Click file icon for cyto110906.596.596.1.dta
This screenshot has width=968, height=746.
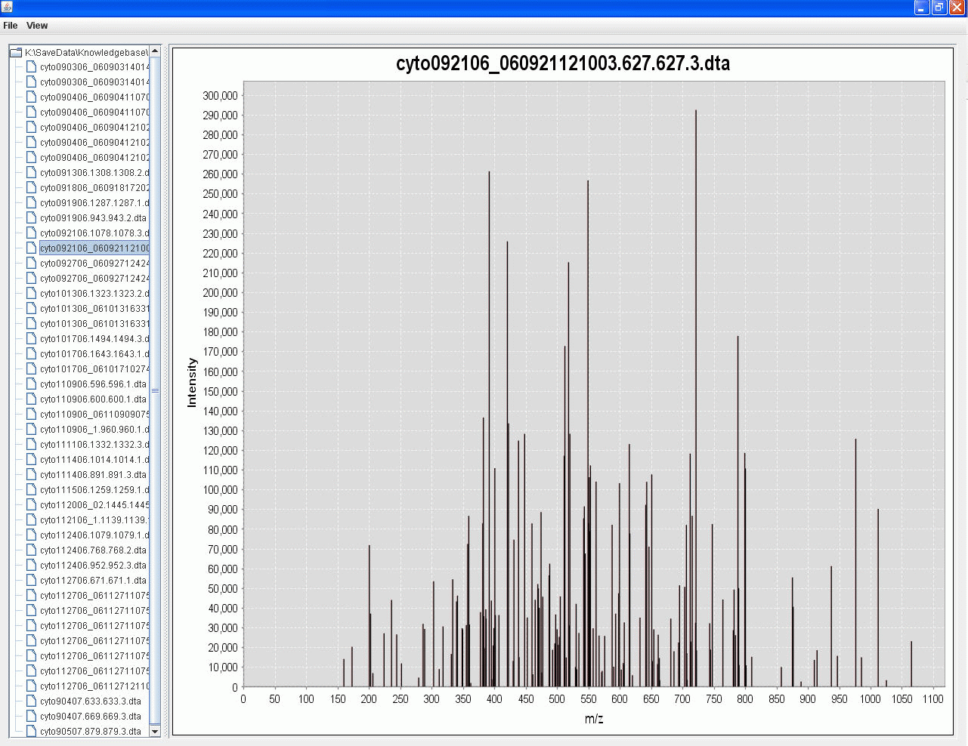click(x=31, y=384)
